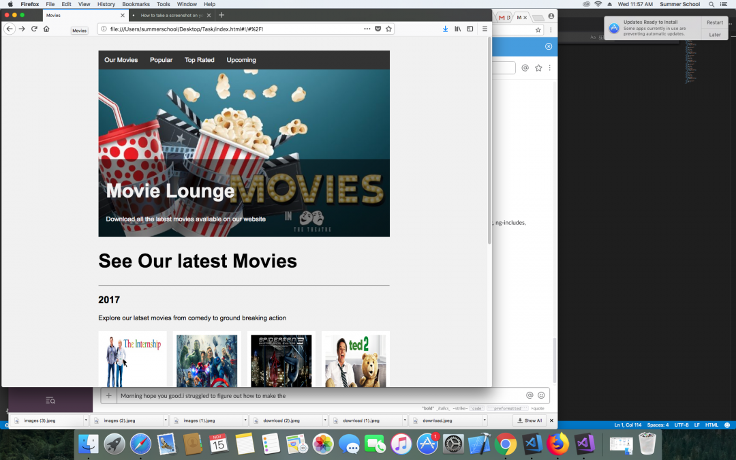Expand options for images (3).jpeg download
The height and width of the screenshot is (460, 736).
[85, 420]
